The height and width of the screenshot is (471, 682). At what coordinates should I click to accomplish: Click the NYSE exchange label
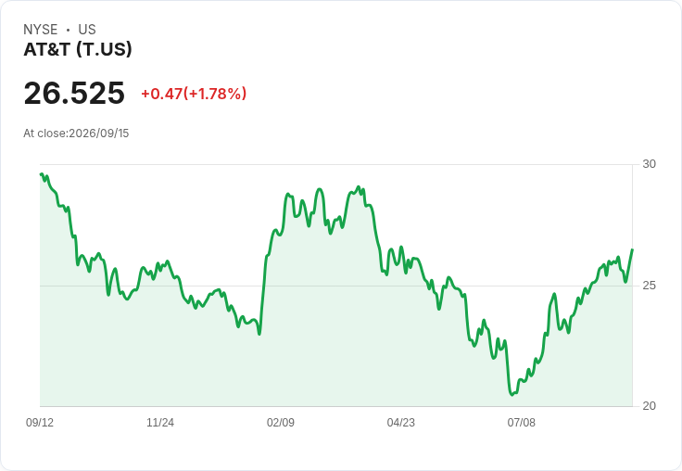point(41,30)
